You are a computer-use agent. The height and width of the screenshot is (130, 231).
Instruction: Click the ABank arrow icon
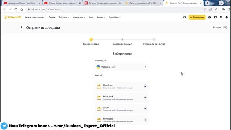tap(145, 109)
